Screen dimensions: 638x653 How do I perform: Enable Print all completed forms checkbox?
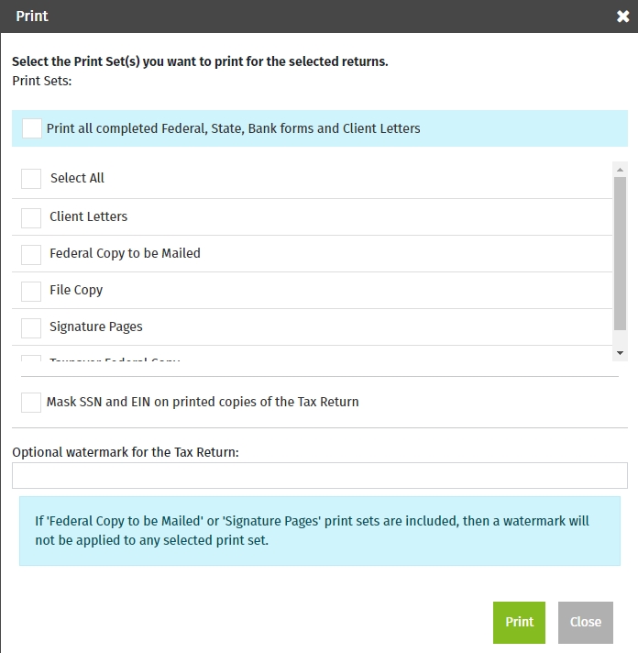(x=32, y=128)
